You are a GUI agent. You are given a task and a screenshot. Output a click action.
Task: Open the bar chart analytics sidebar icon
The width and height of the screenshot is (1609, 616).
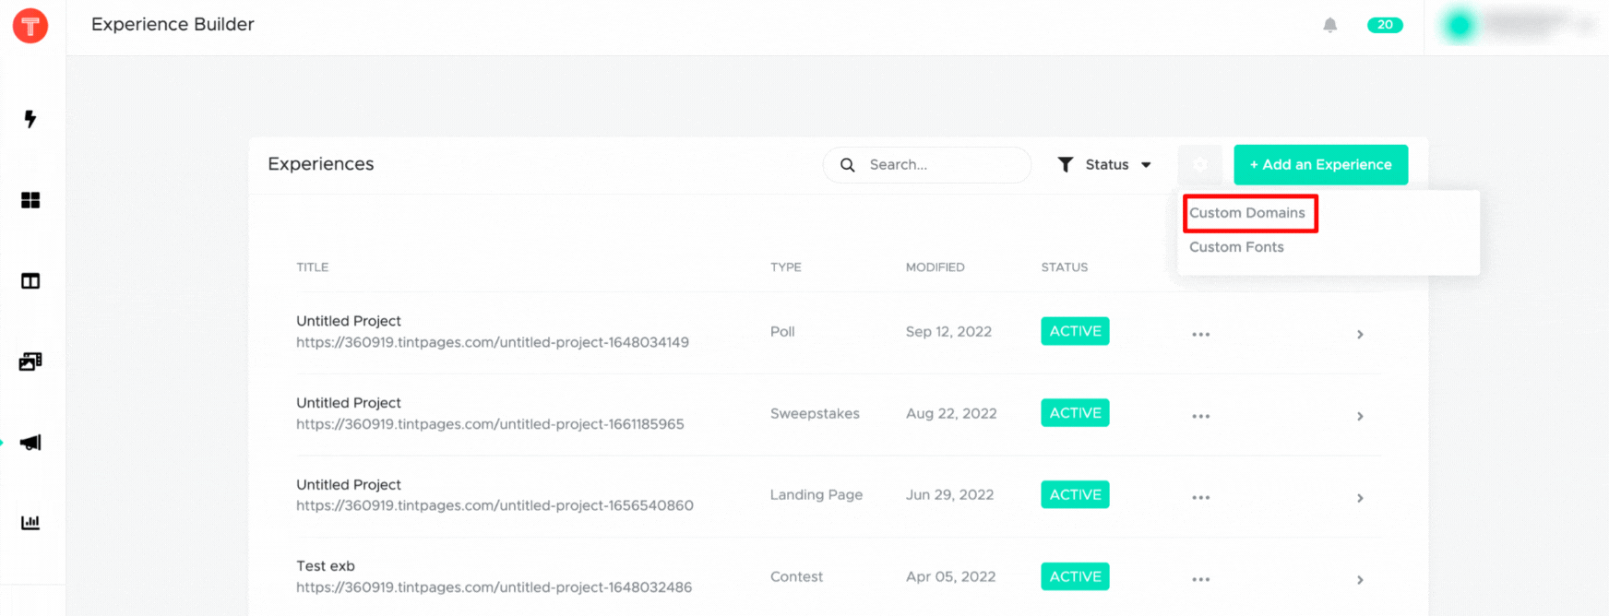pos(30,523)
